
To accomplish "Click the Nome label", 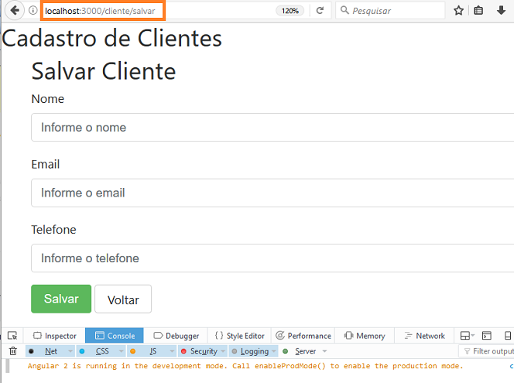I will click(48, 98).
